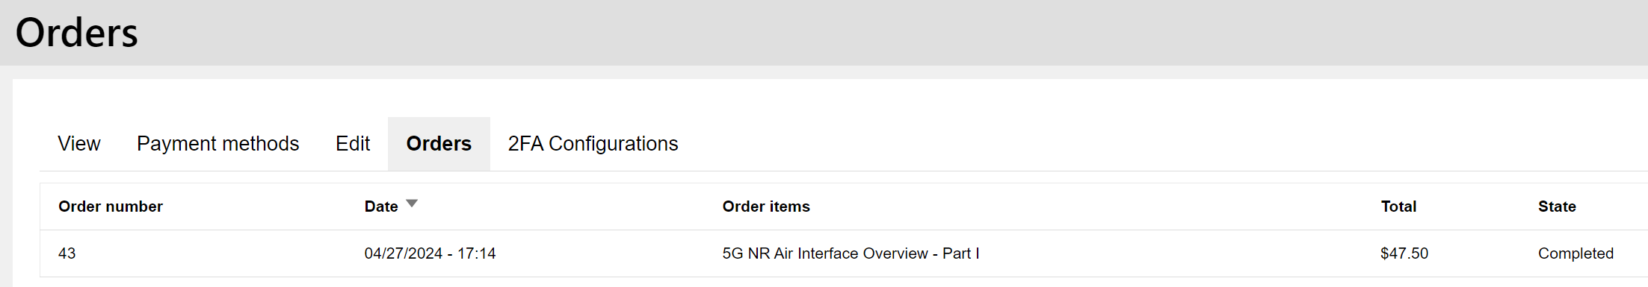The width and height of the screenshot is (1648, 287).
Task: Click the Total column header
Action: click(x=1398, y=206)
